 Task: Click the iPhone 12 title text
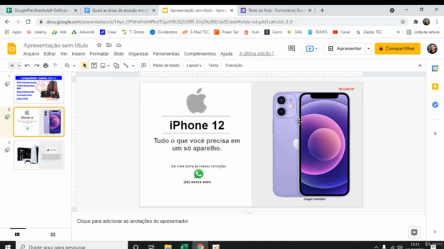tap(197, 125)
